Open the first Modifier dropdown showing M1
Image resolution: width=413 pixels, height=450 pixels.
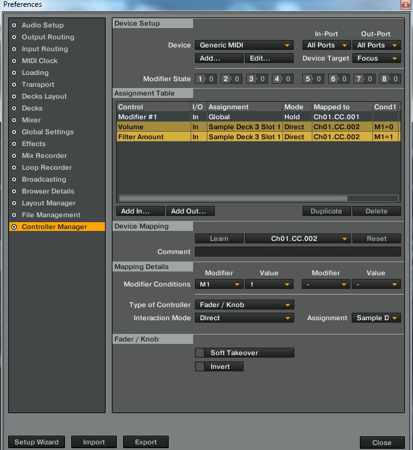tap(219, 285)
